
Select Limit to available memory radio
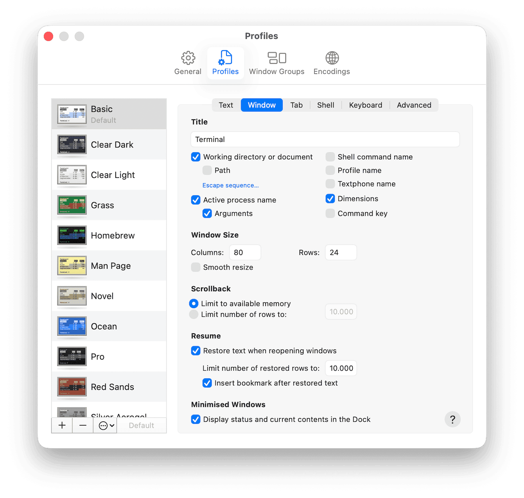(x=194, y=304)
